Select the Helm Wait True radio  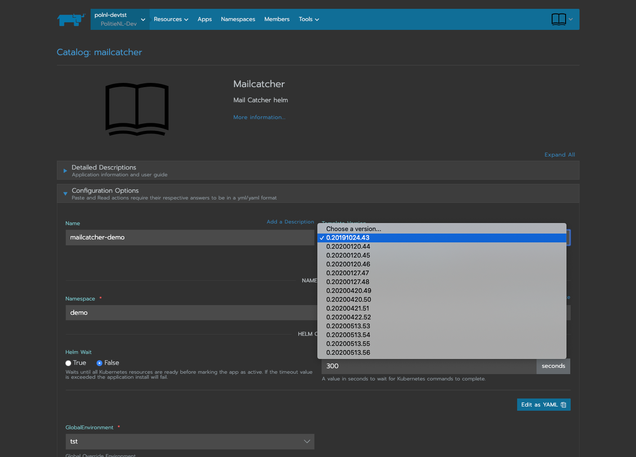point(68,363)
